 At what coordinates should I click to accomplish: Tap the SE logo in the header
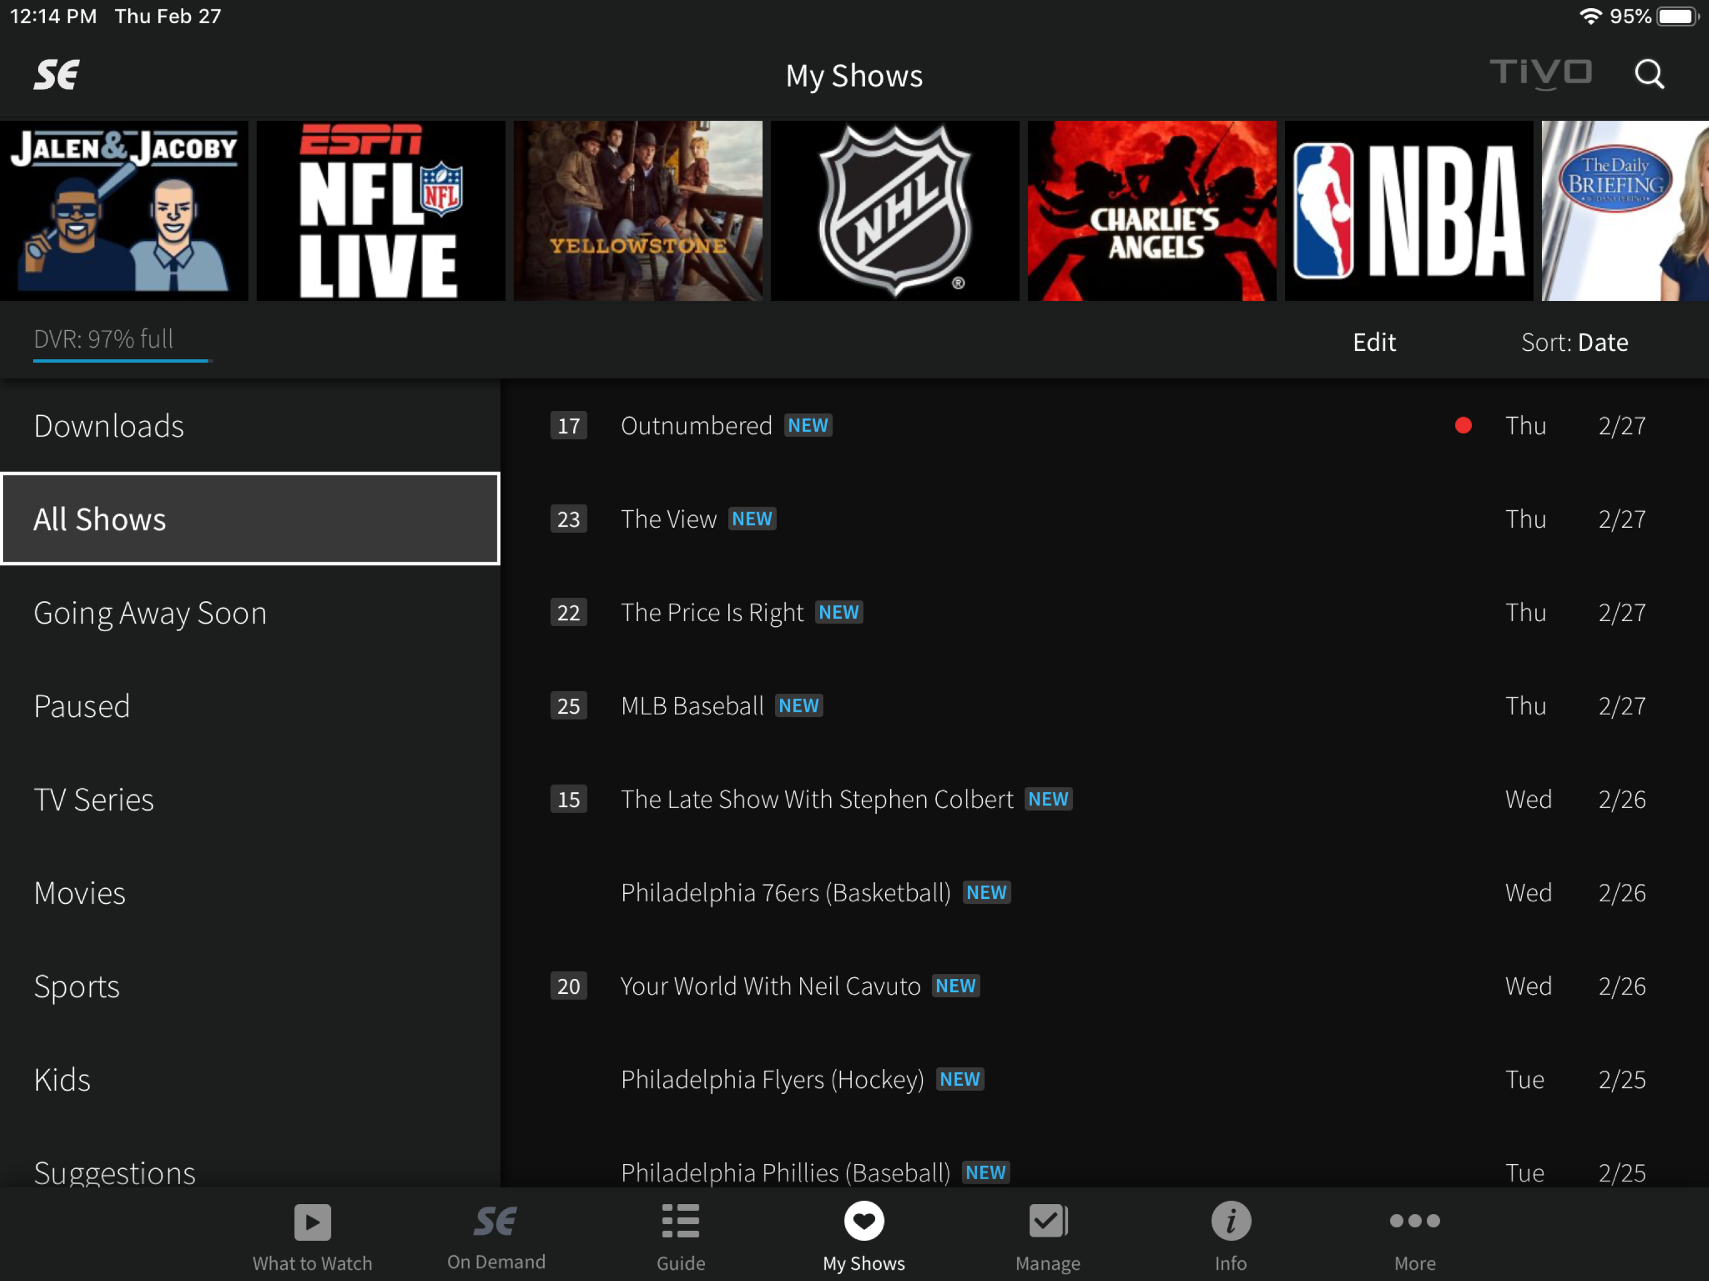(56, 75)
